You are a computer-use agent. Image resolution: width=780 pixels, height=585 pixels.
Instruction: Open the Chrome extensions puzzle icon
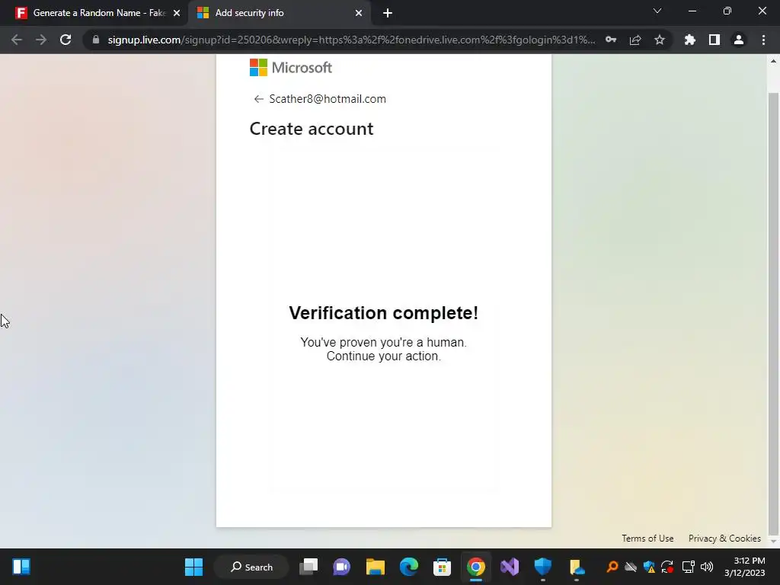(x=690, y=40)
